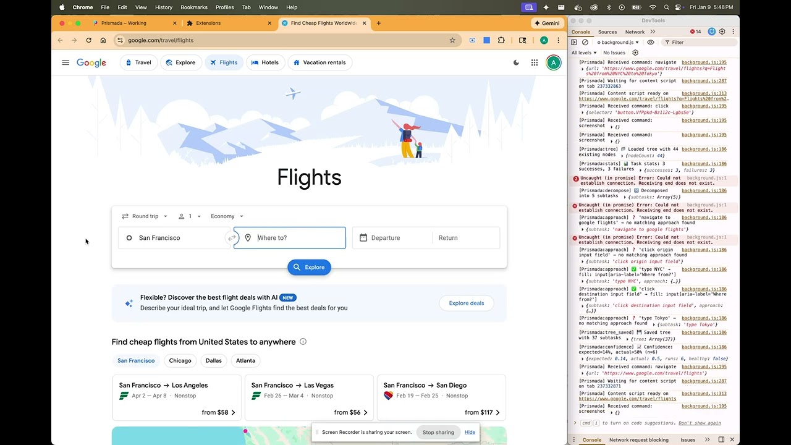Open the Google apps grid
This screenshot has width=791, height=445.
pyautogui.click(x=535, y=62)
